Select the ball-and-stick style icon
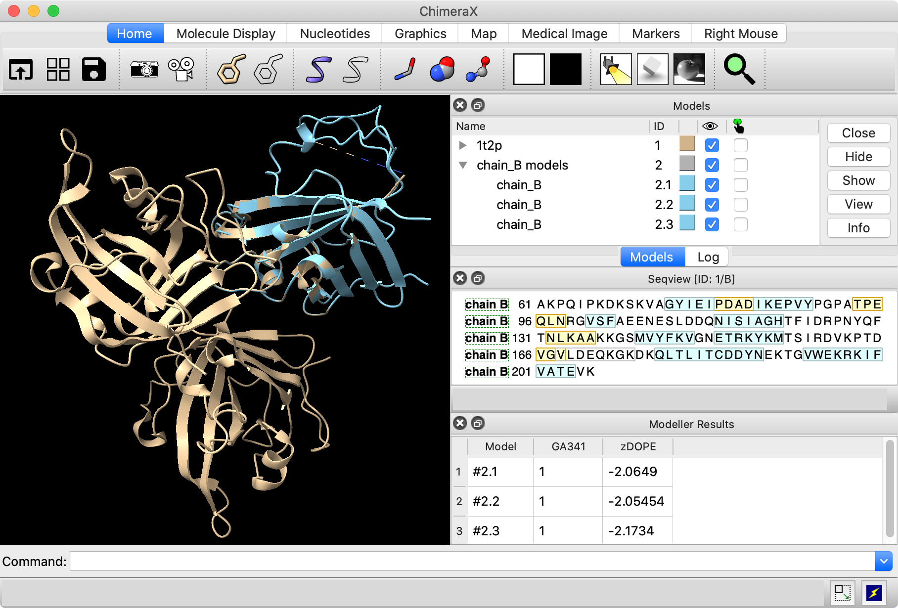Screen dimensions: 898x608 (478, 69)
